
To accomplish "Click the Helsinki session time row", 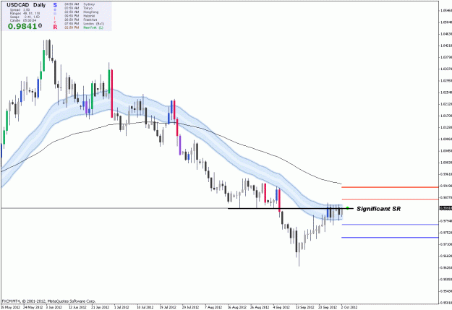I will tap(81, 16).
